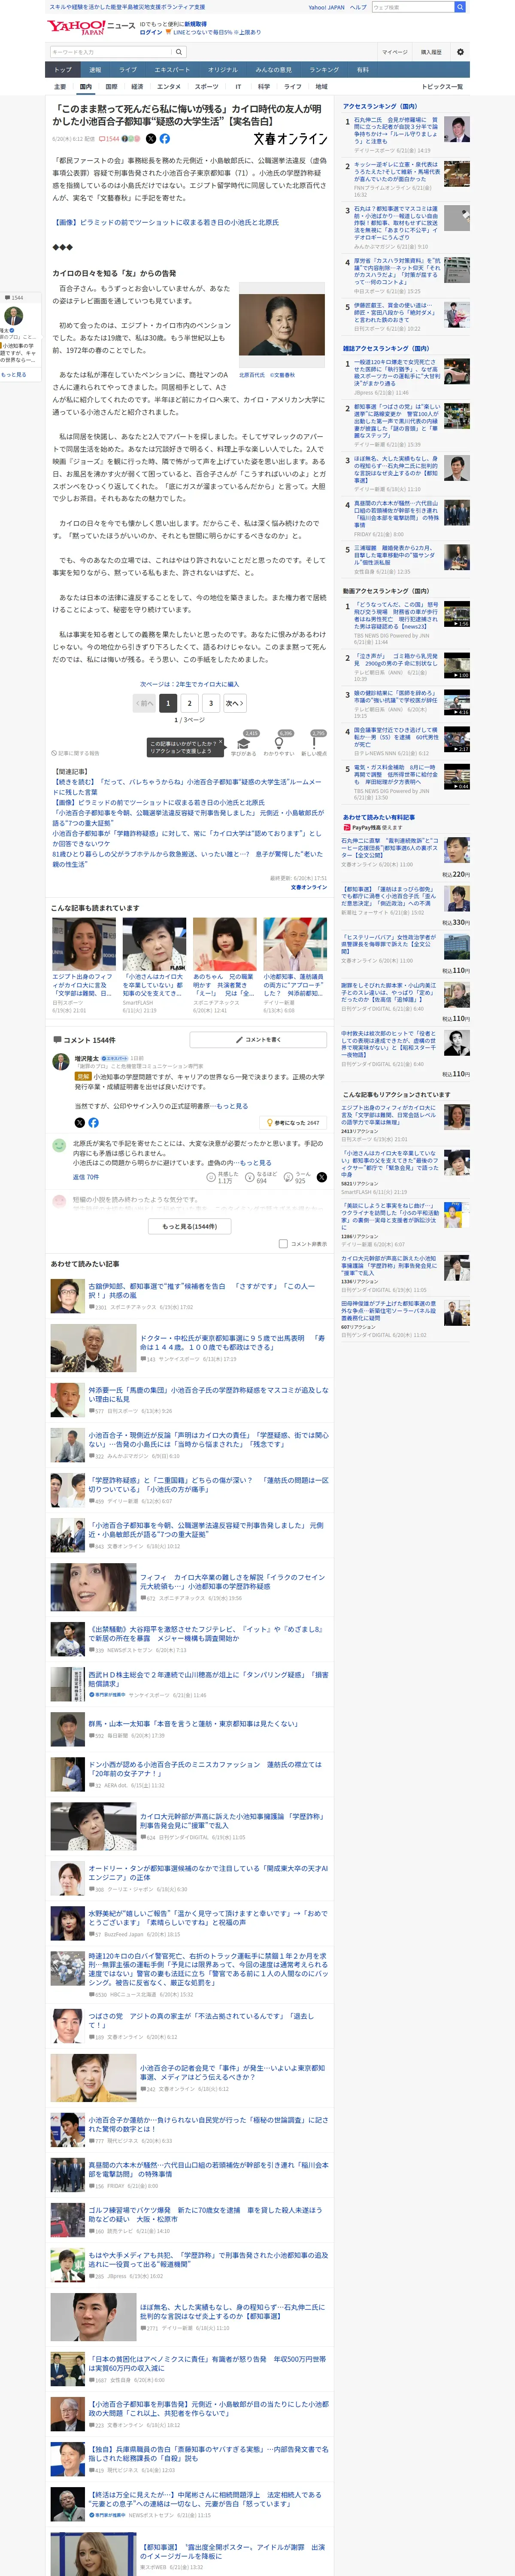Click the 北原百代氏 portrait photo
The image size is (515, 2576).
[x=282, y=324]
